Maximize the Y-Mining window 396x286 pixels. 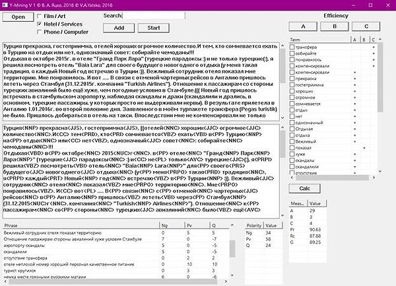click(x=370, y=5)
